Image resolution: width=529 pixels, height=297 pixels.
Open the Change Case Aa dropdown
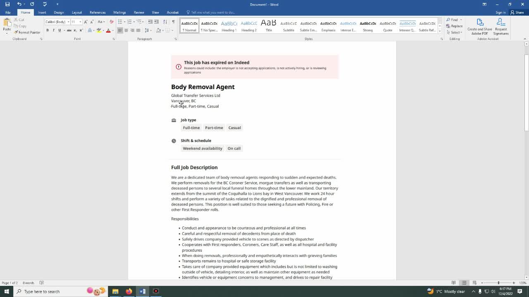(101, 22)
